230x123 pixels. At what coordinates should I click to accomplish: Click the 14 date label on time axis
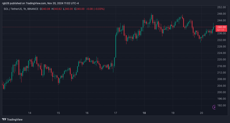pos(30,113)
